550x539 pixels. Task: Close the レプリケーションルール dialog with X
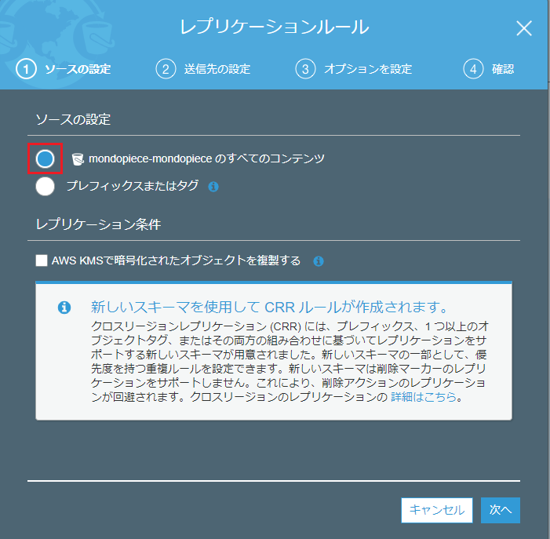point(524,28)
